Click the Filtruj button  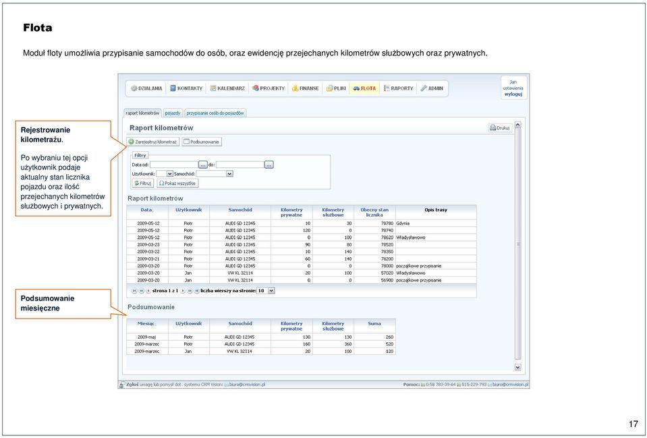pyautogui.click(x=143, y=183)
